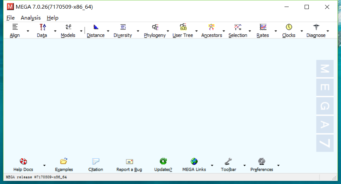Expand the Models dropdown arrow
The height and width of the screenshot is (184, 341).
point(81,31)
